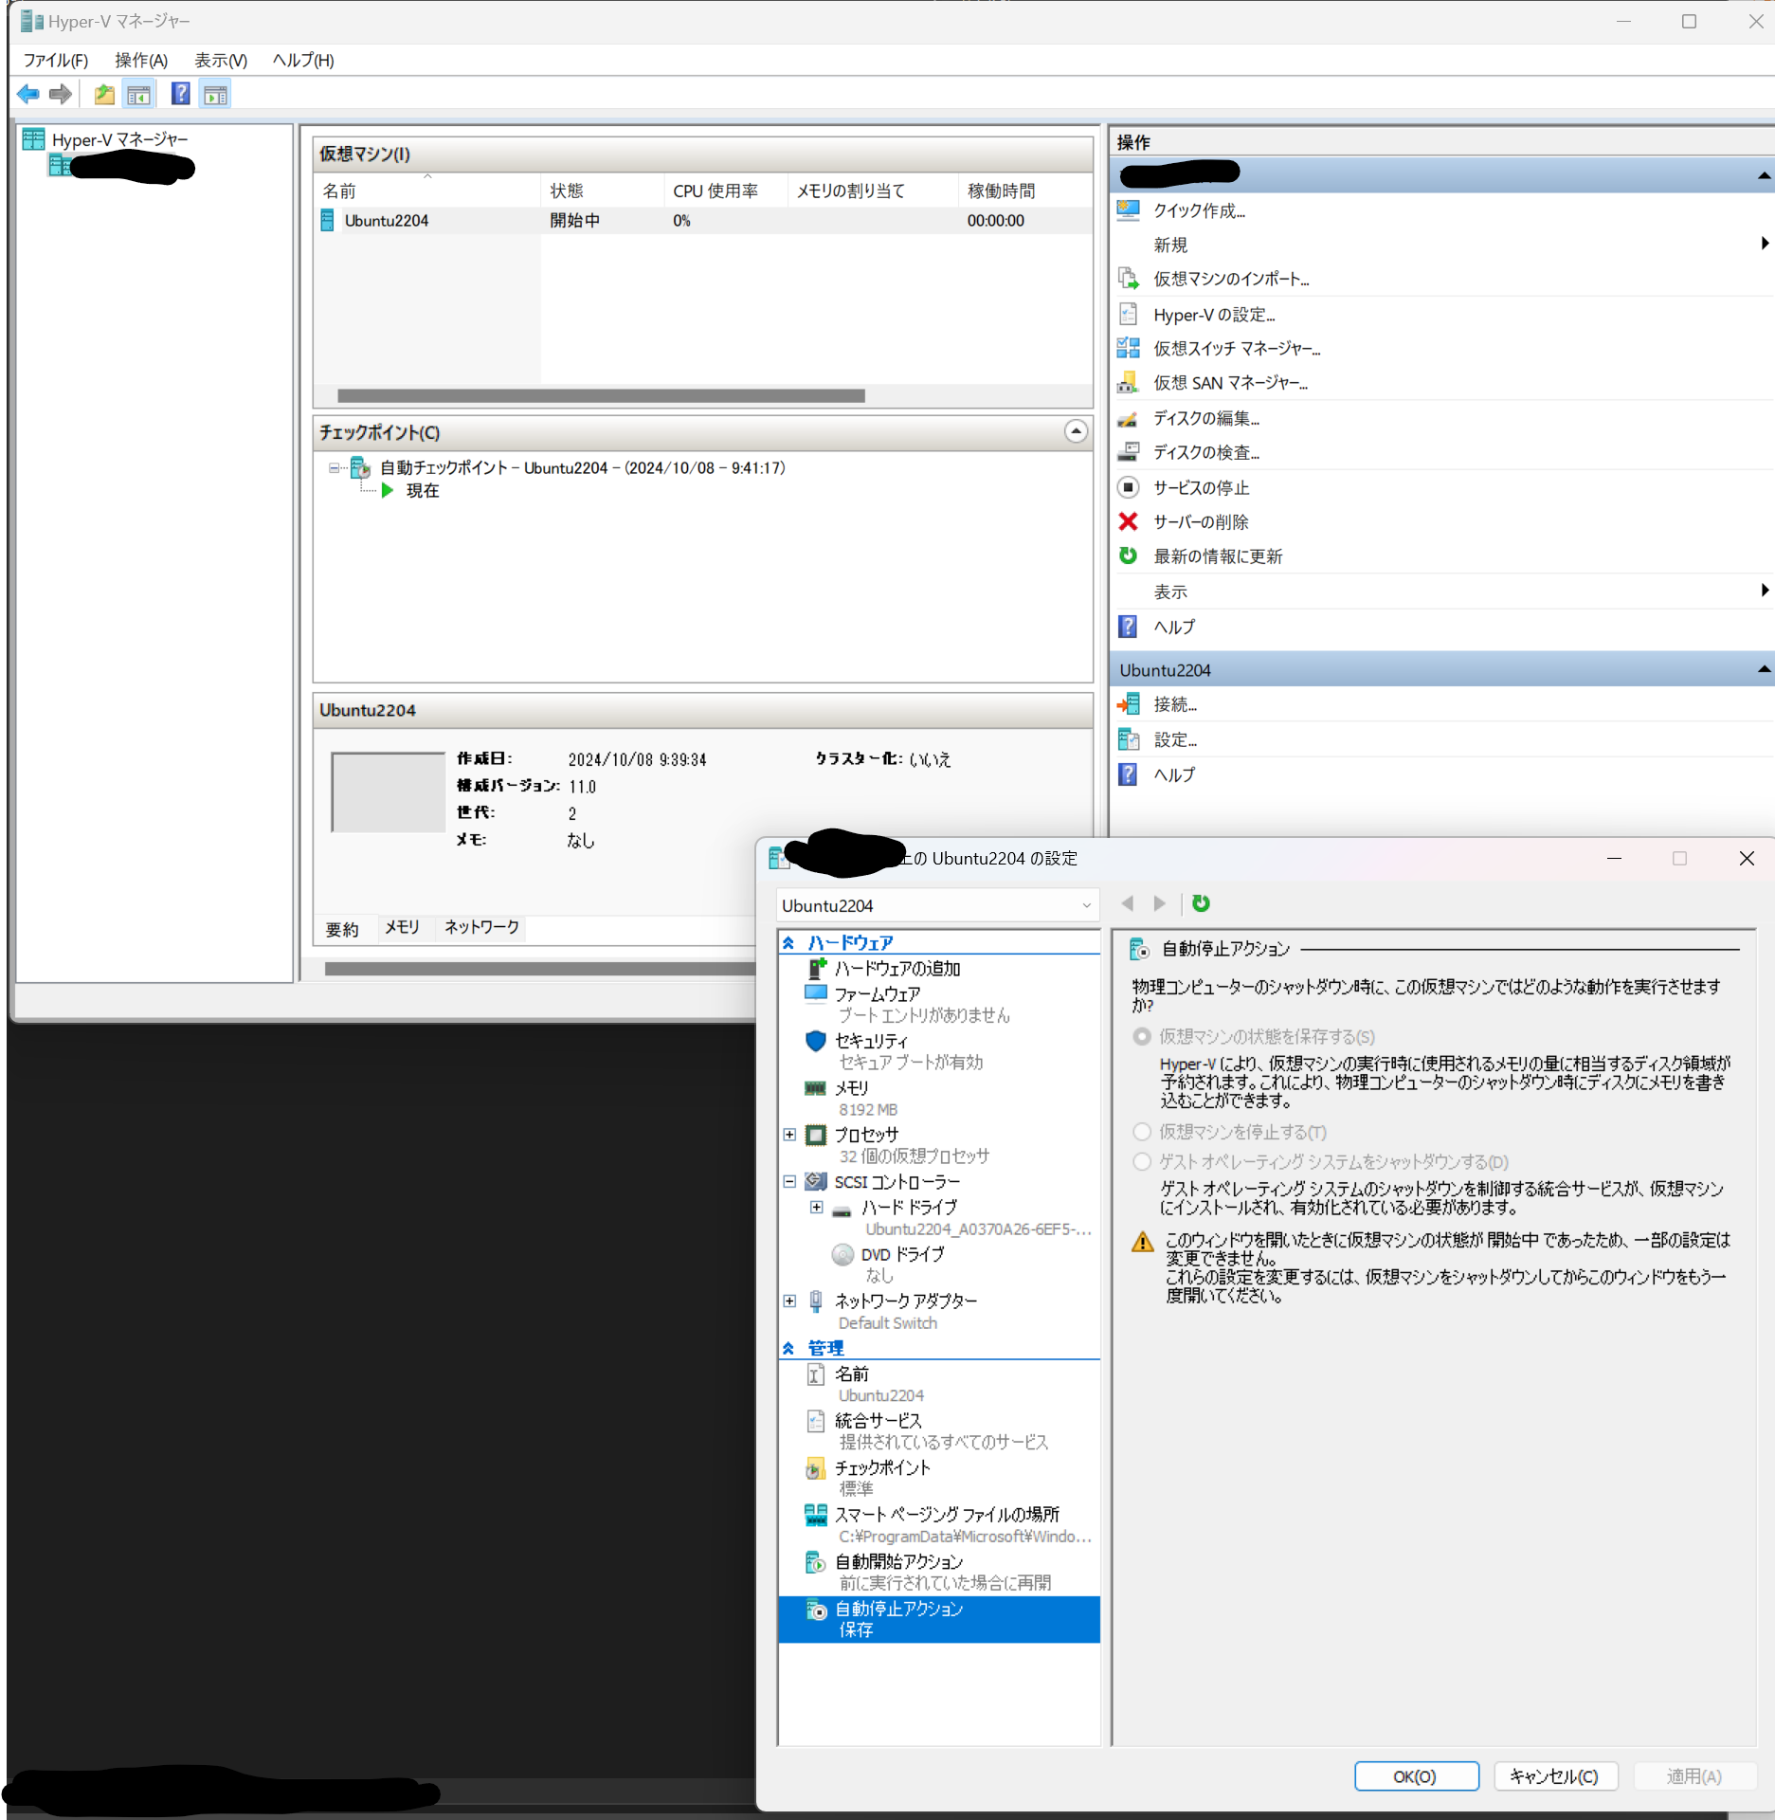
Task: Select 仮想マシンを停止する radio button
Action: [1142, 1132]
